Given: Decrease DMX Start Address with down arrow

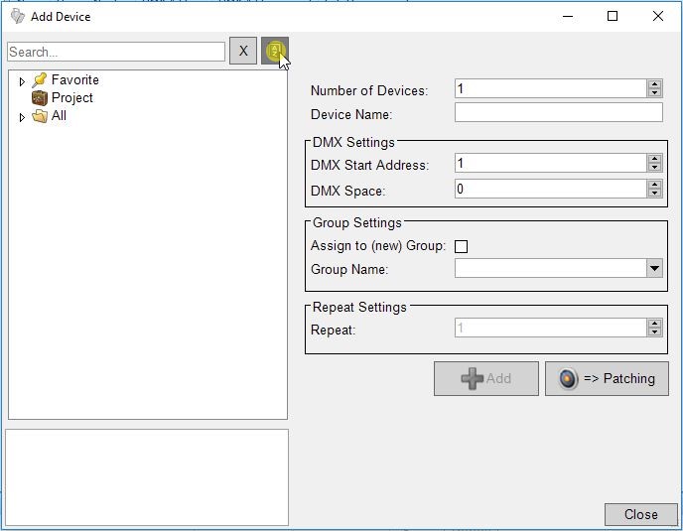Looking at the screenshot, I should point(654,168).
